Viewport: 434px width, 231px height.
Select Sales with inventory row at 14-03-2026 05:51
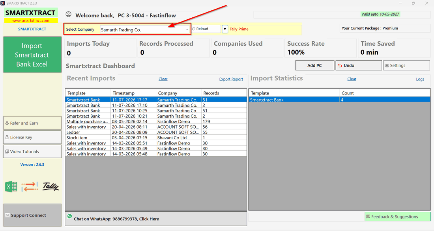point(156,143)
